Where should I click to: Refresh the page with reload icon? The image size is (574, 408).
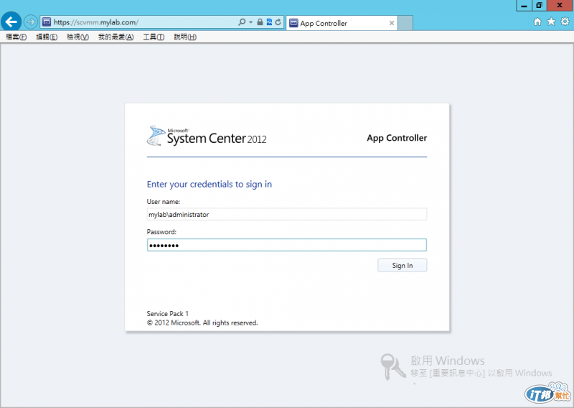[278, 22]
